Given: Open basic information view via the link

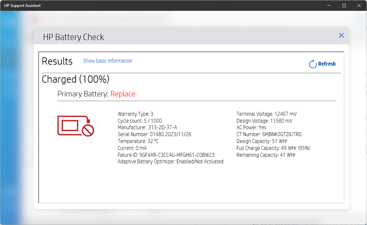Looking at the screenshot, I should pyautogui.click(x=107, y=61).
